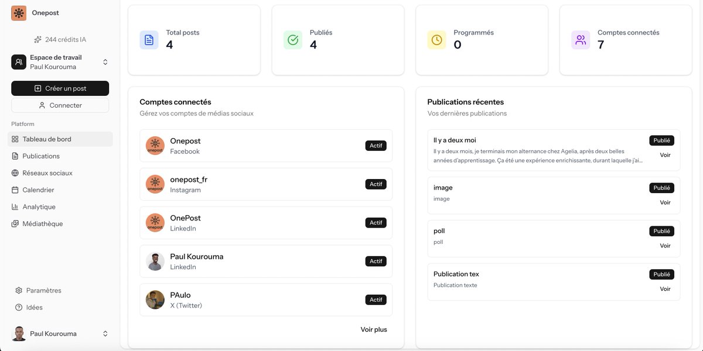Screen dimensions: 703x351
Task: Click the purple Comptes connectés users icon
Action: click(581, 40)
